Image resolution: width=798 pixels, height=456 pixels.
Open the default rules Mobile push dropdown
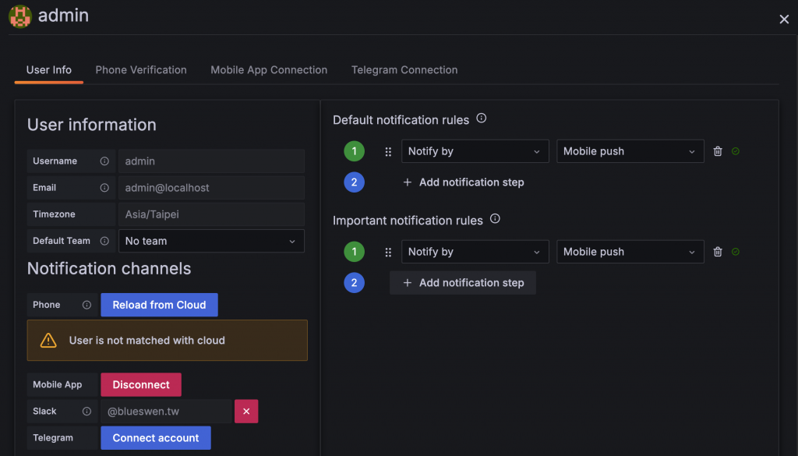[630, 151]
